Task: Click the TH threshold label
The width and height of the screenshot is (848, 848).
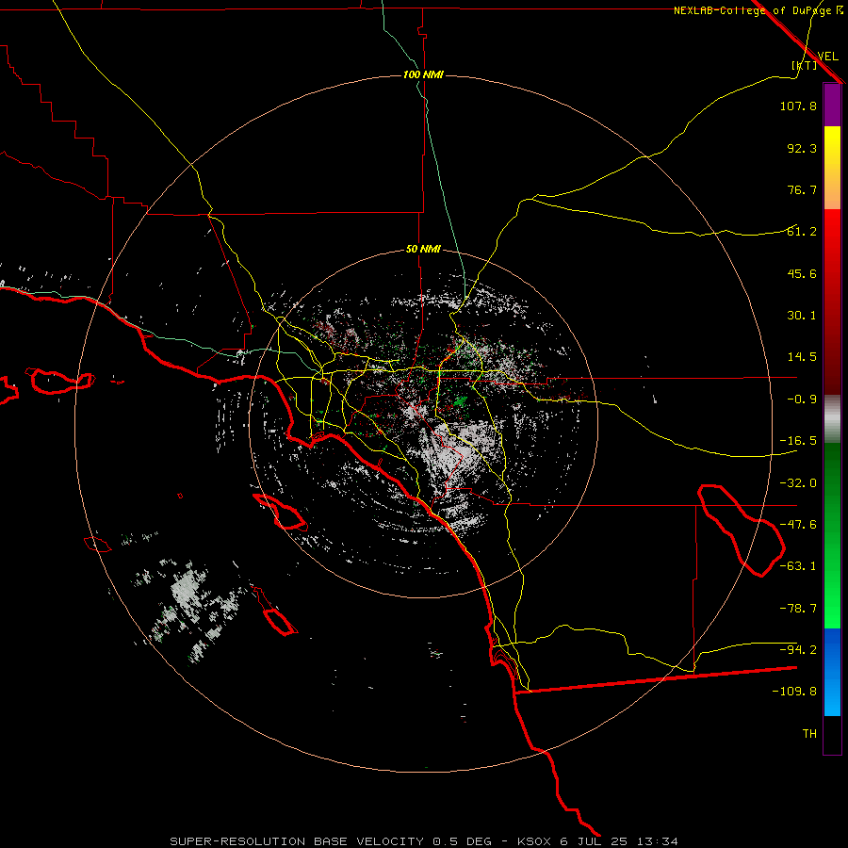Action: click(809, 734)
